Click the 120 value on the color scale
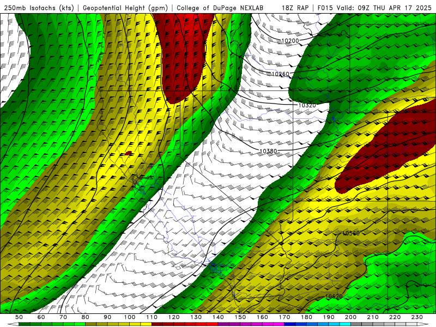 174,317
